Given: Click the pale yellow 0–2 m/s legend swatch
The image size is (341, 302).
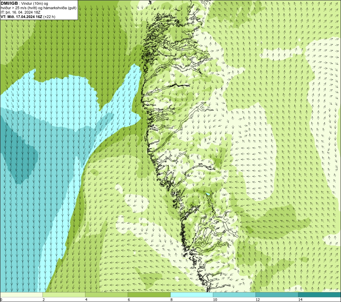Looking at the screenshot, I should (21, 295).
